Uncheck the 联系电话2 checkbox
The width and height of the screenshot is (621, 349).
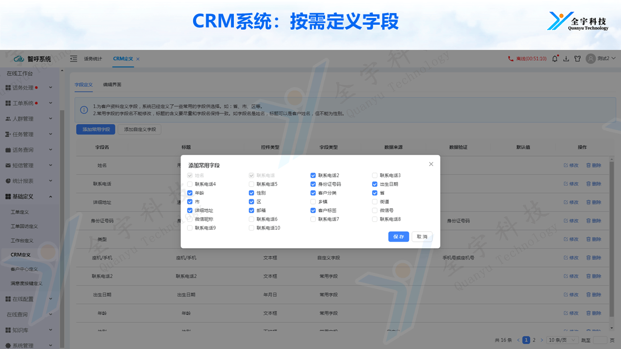click(313, 175)
